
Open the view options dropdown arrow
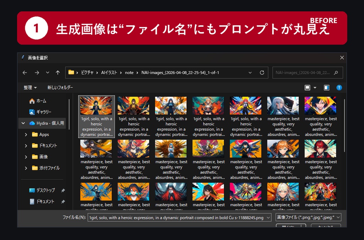[315, 87]
